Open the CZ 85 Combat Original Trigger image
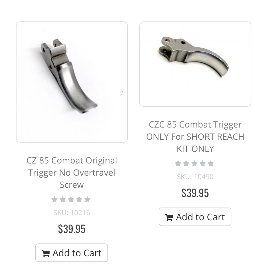 (72, 82)
